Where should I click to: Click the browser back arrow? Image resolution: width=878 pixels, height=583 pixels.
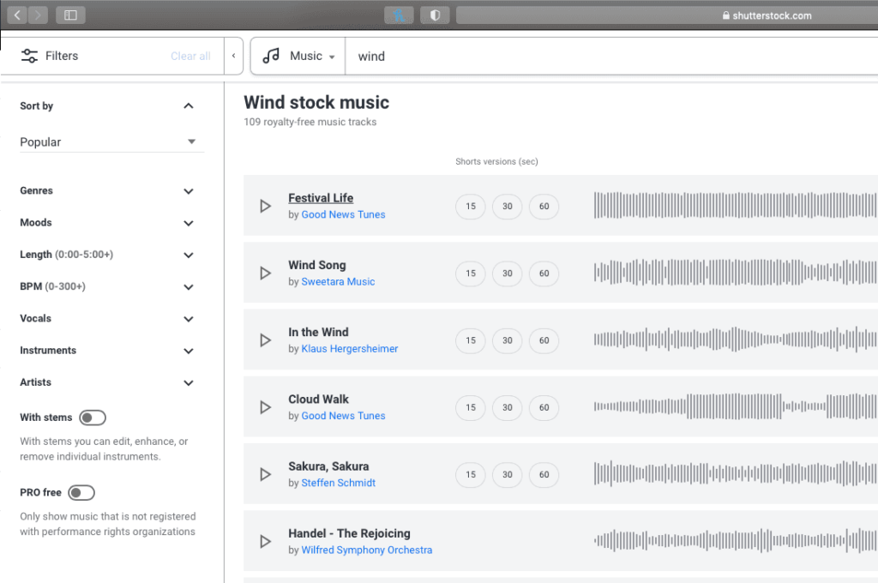(x=16, y=15)
